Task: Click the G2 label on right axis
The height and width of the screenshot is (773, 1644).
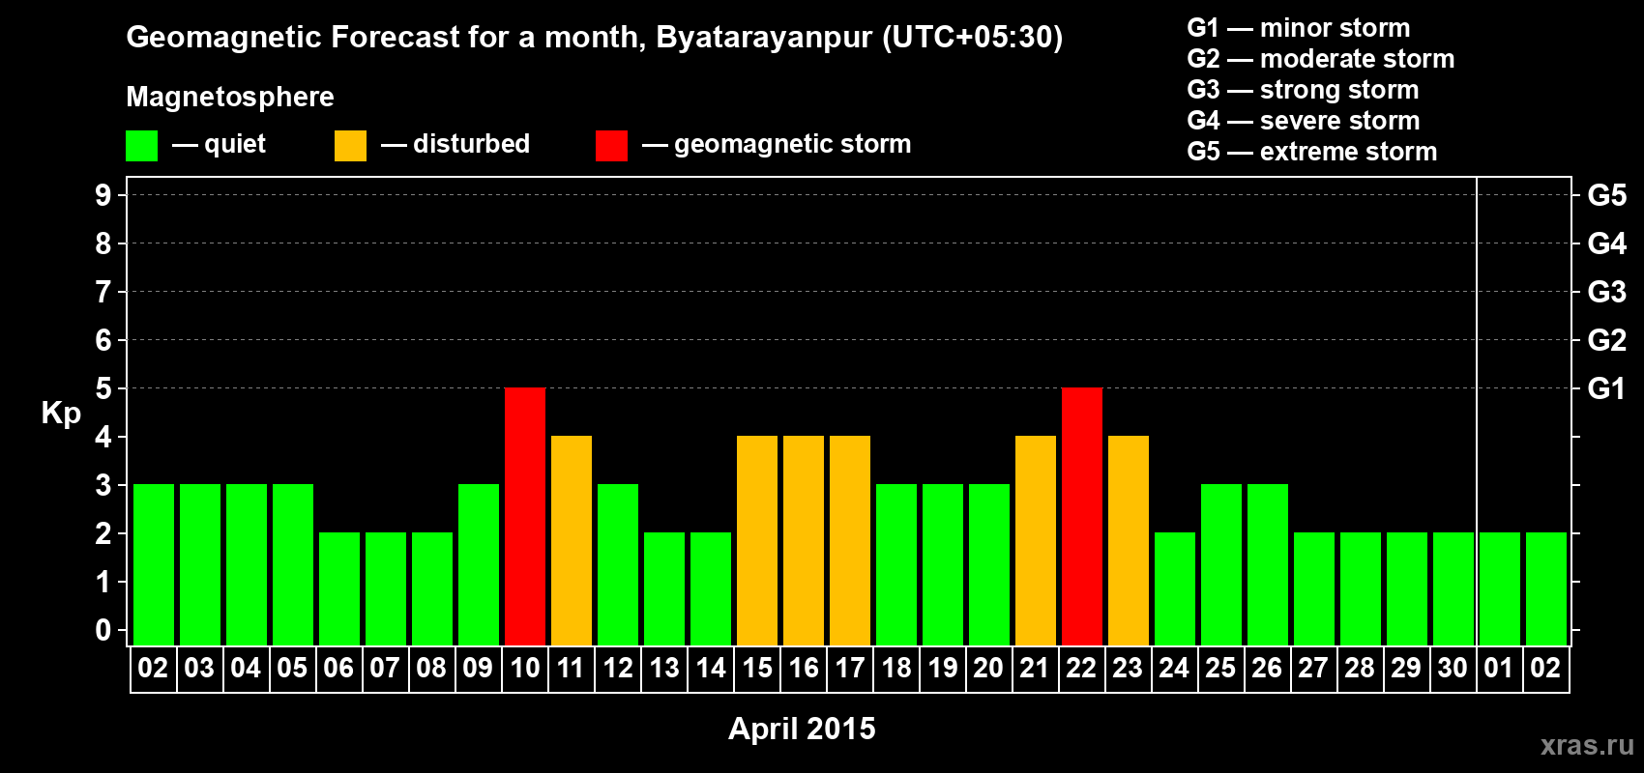Action: coord(1607,340)
